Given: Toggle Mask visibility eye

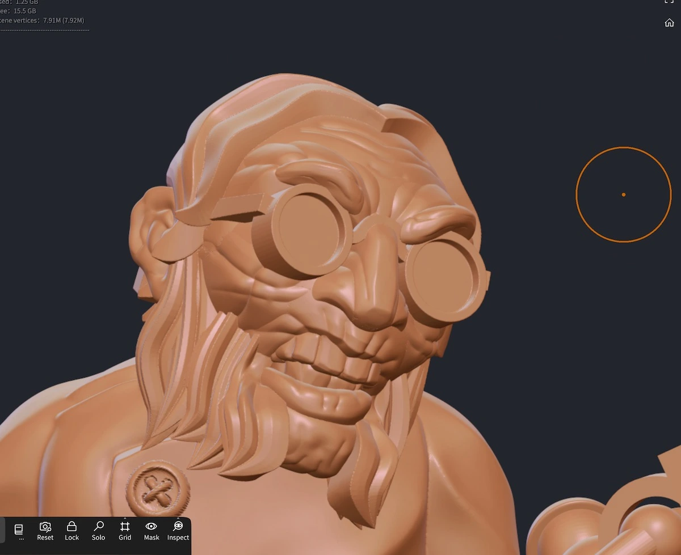Looking at the screenshot, I should click(152, 527).
